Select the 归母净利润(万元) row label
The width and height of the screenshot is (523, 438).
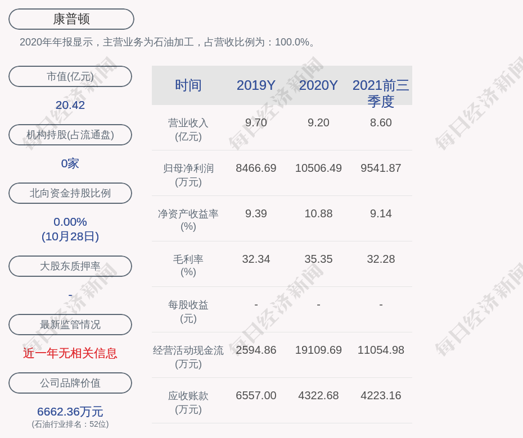click(x=188, y=175)
